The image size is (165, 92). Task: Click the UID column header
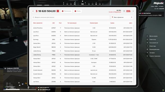(53, 23)
